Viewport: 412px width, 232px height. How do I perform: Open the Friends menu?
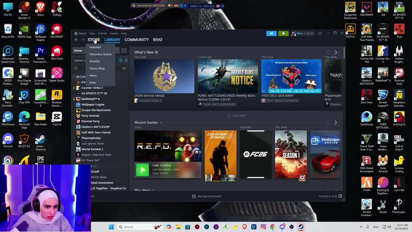[x=102, y=34]
